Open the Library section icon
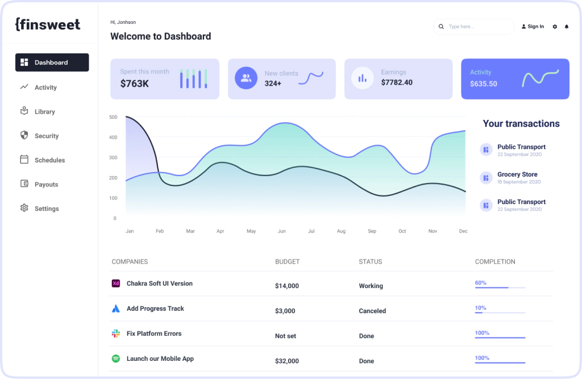Image resolution: width=582 pixels, height=379 pixels. (x=24, y=111)
